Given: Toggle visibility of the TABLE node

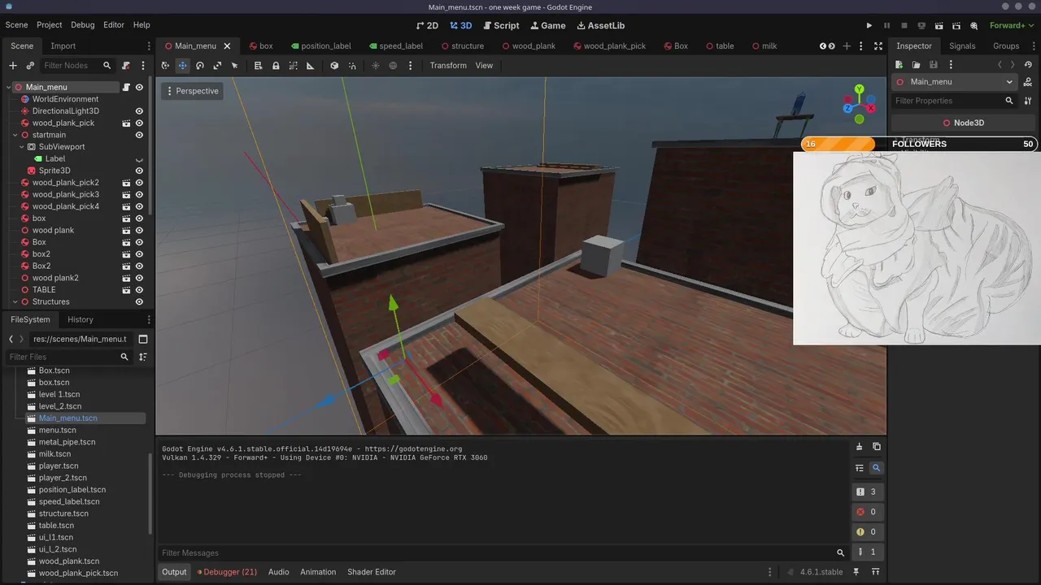Looking at the screenshot, I should (139, 290).
